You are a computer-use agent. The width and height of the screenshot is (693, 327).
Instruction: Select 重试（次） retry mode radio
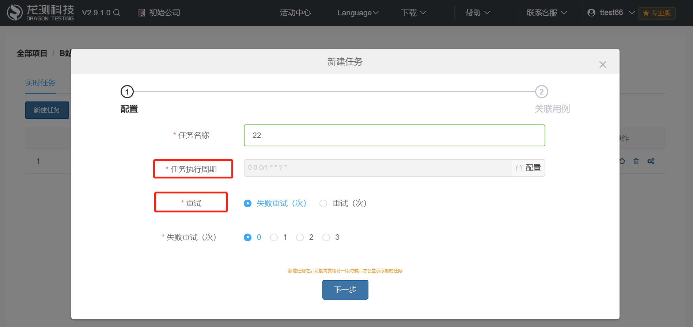tap(323, 203)
